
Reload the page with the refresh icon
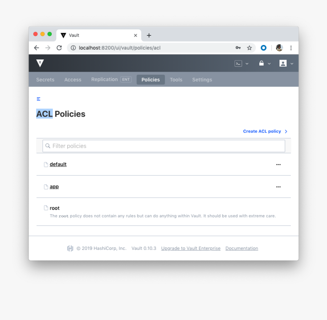tap(59, 48)
